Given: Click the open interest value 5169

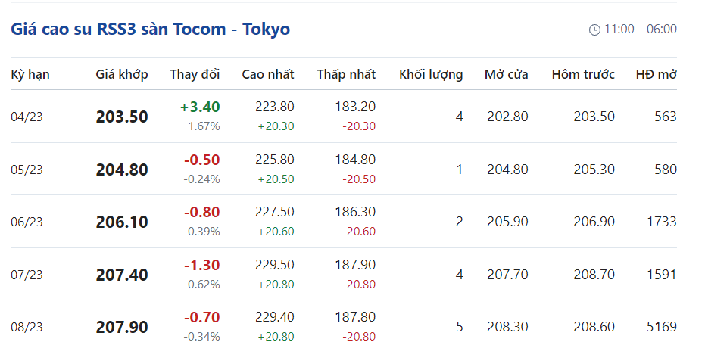Looking at the screenshot, I should point(660,328).
